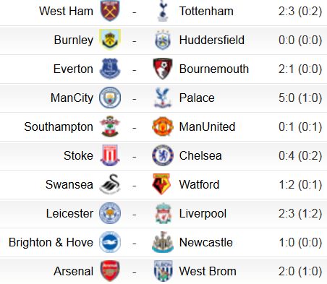The width and height of the screenshot is (327, 284).
Task: Select the Brighton & Hove team name
Action: click(51, 242)
